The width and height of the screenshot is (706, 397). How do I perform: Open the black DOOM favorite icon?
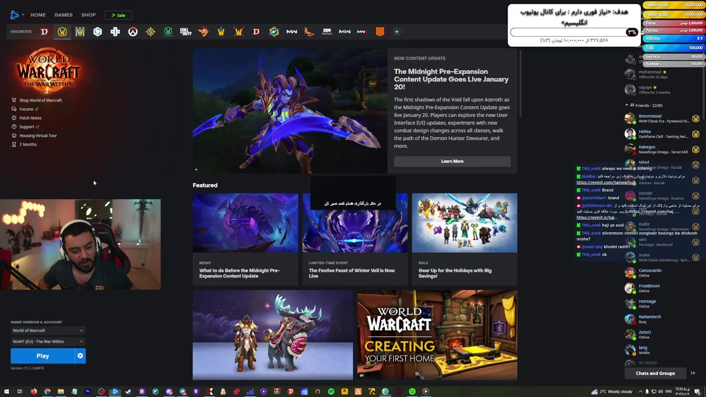pos(327,31)
